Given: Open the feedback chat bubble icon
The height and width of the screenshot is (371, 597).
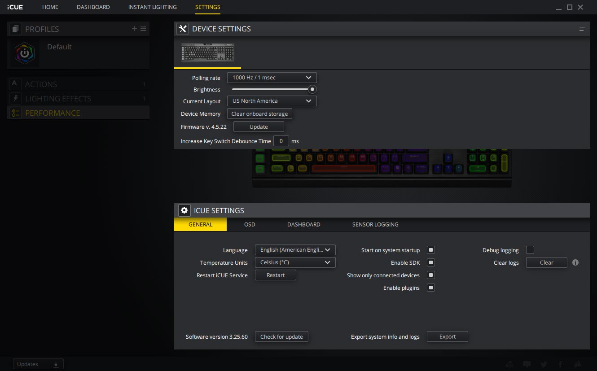Looking at the screenshot, I should [x=527, y=364].
